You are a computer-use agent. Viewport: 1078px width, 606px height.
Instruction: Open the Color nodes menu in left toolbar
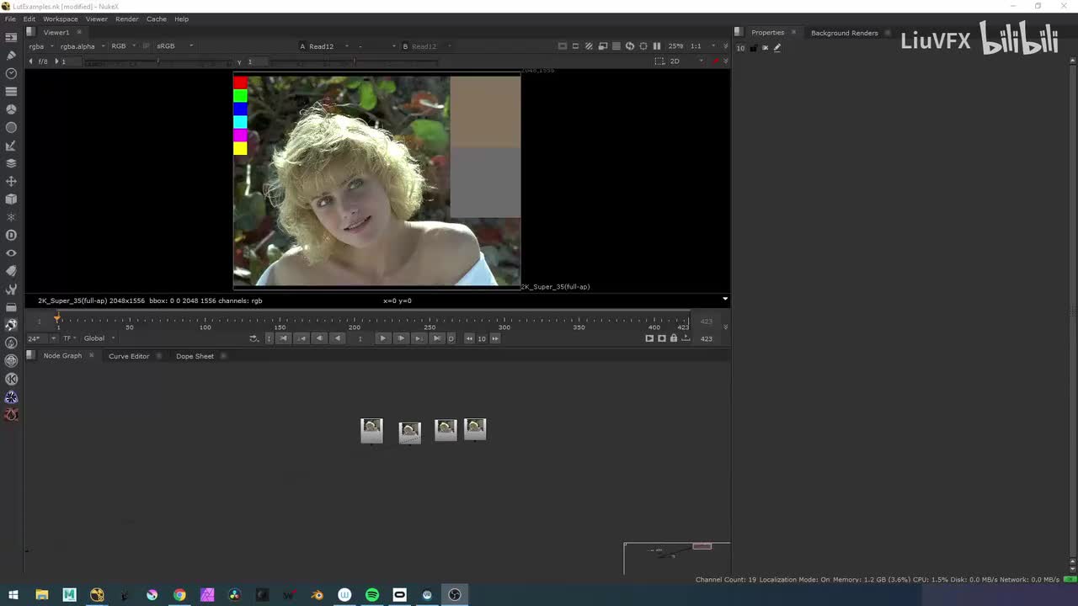point(11,109)
